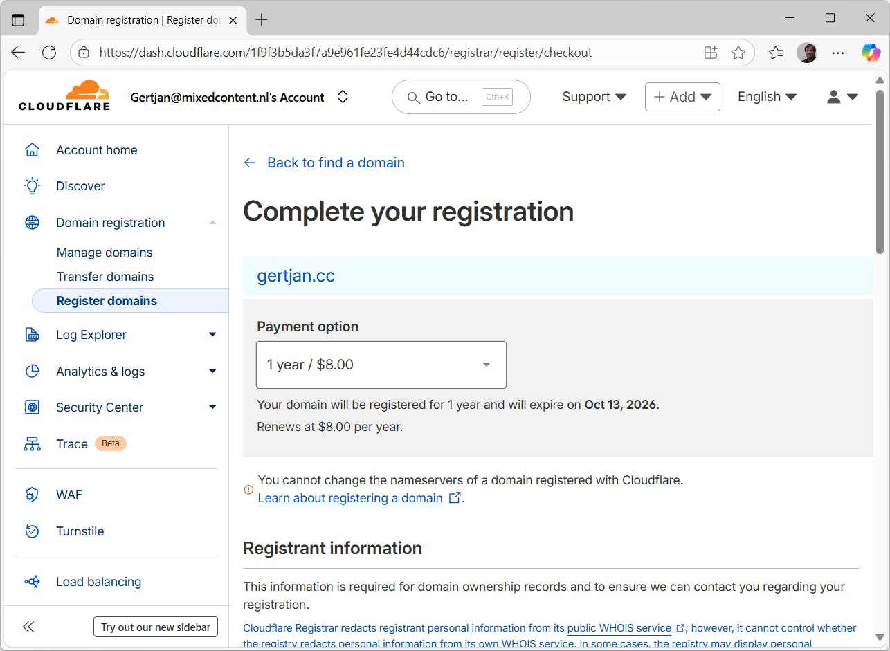Open the English language dropdown
This screenshot has width=890, height=651.
point(767,97)
